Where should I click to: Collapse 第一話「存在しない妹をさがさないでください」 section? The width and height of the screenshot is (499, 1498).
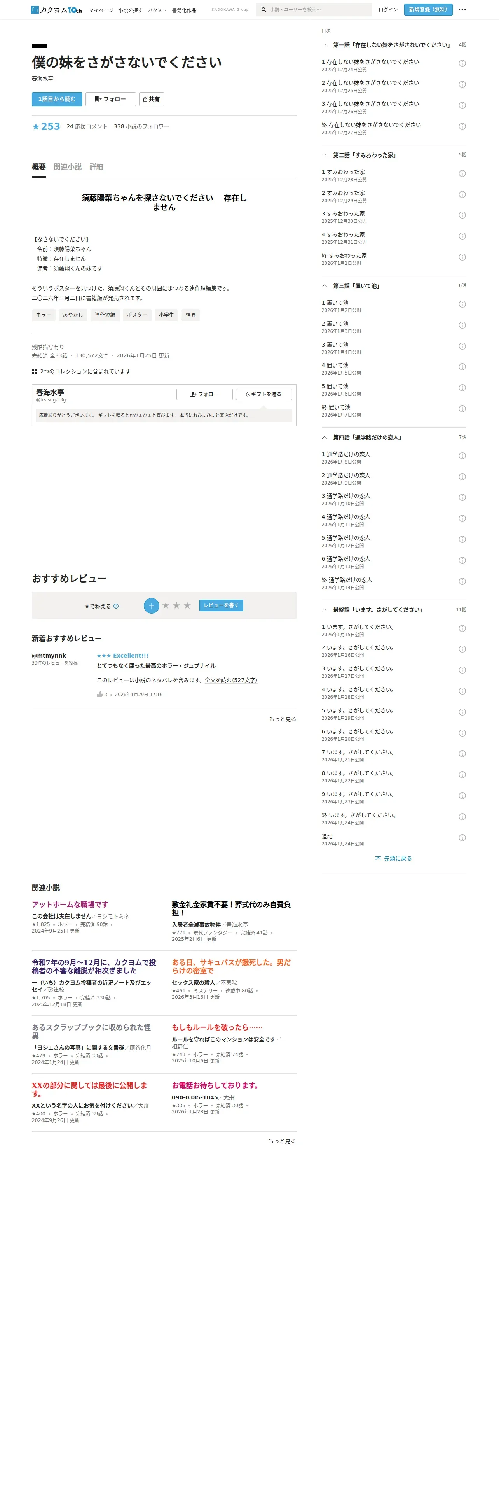click(x=325, y=45)
